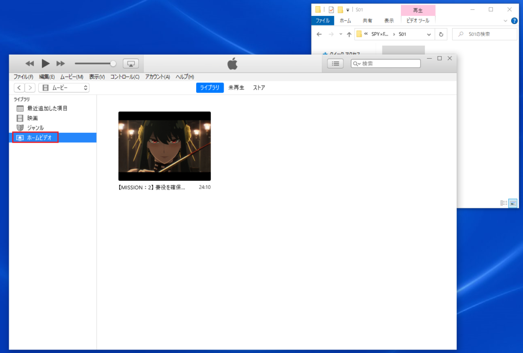Open the 編集(E) menu

tap(47, 77)
